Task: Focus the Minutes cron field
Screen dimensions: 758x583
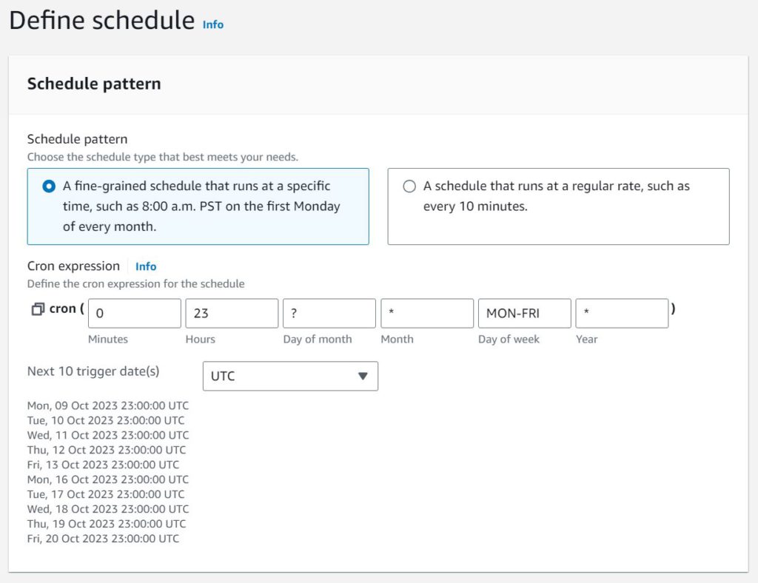Action: (x=135, y=314)
